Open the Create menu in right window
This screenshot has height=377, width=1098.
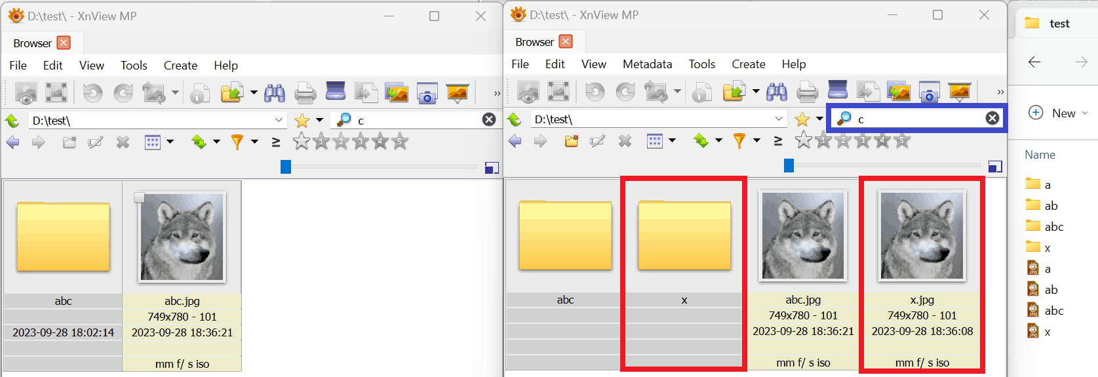point(749,64)
